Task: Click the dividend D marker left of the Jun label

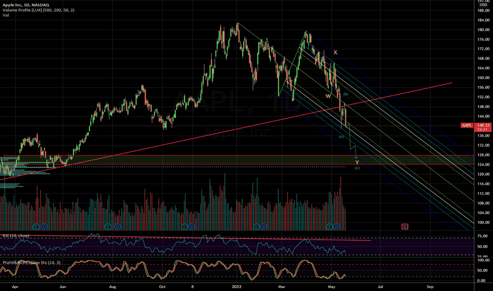Action: coord(44,226)
